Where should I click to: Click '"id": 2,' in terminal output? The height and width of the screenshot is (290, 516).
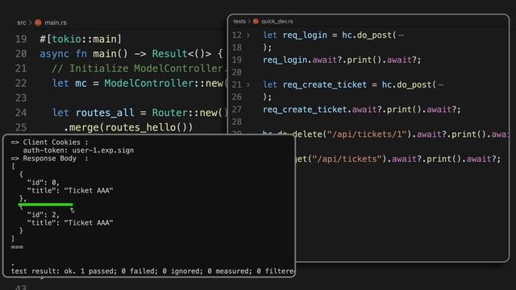click(43, 215)
